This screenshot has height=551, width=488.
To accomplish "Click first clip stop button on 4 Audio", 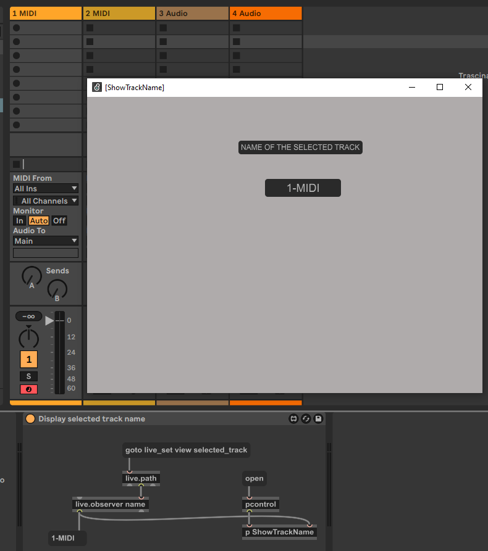I will 236,28.
